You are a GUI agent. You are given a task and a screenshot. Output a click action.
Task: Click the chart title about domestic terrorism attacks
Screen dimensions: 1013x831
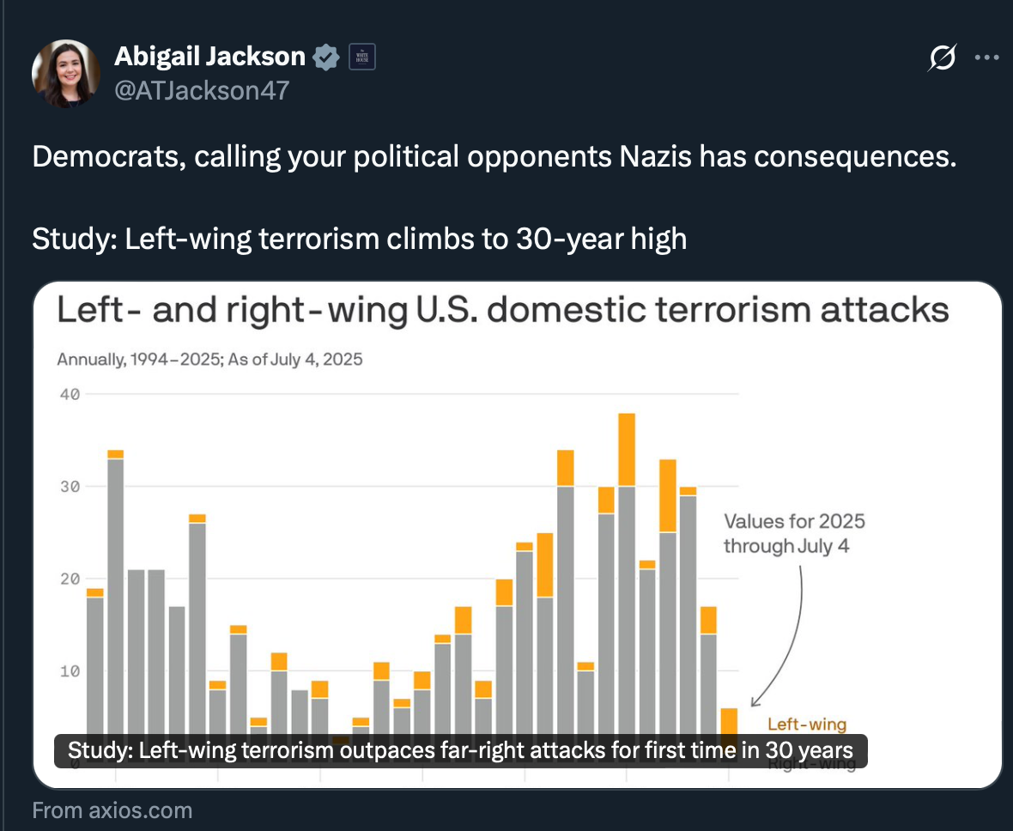502,311
